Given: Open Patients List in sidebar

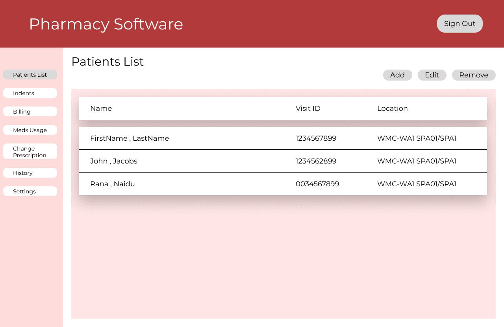Looking at the screenshot, I should pyautogui.click(x=30, y=75).
